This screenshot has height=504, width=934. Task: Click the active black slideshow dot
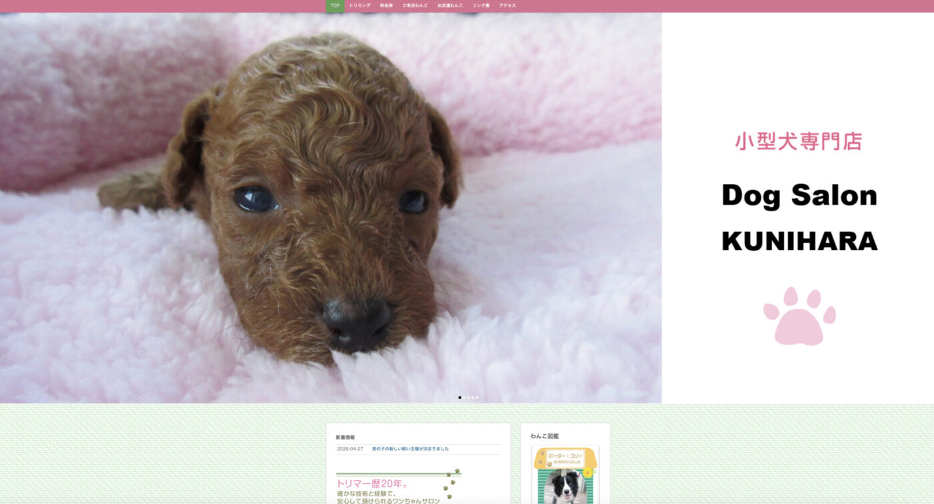460,397
